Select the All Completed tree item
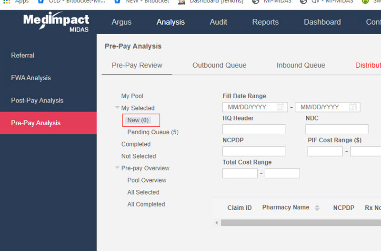 (146, 205)
